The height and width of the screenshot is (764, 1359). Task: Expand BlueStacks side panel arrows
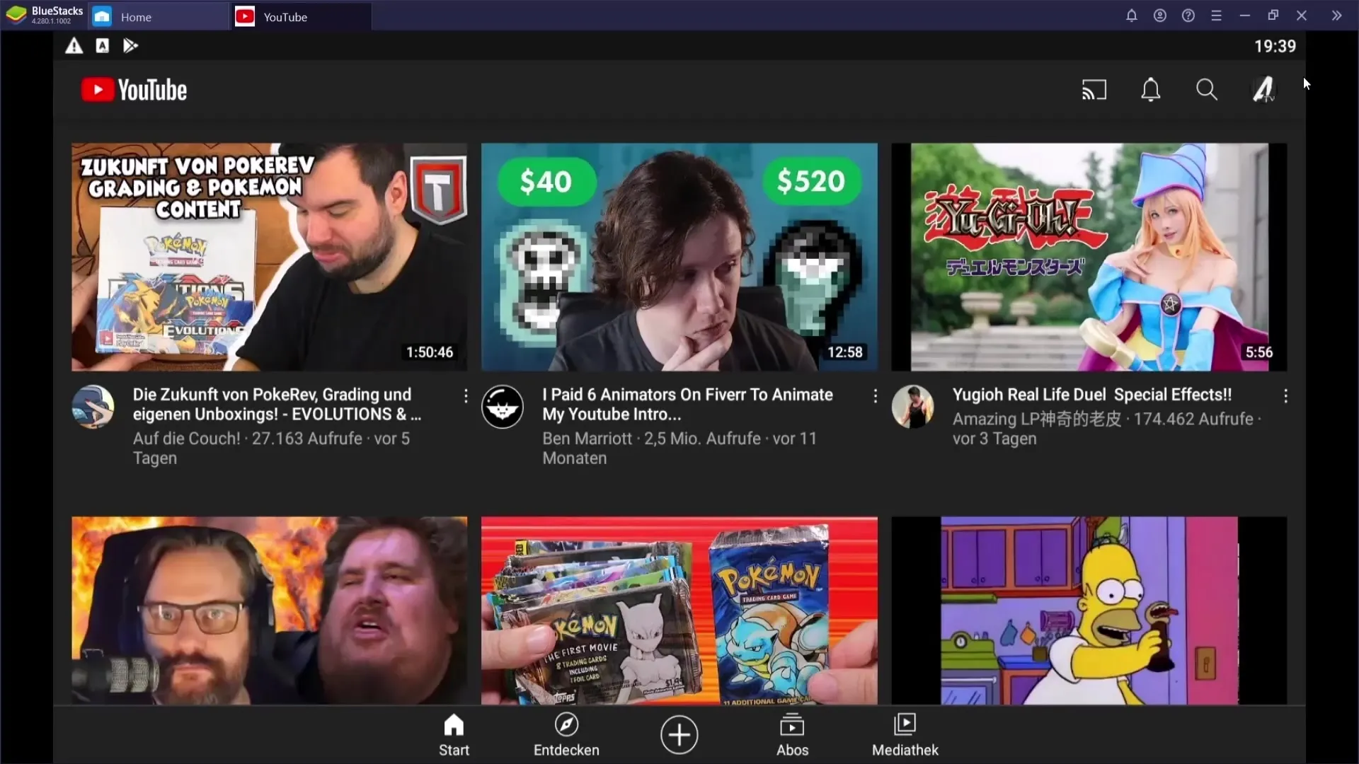tap(1336, 16)
